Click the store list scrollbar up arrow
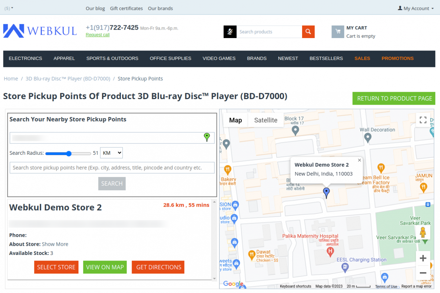 click(214, 202)
